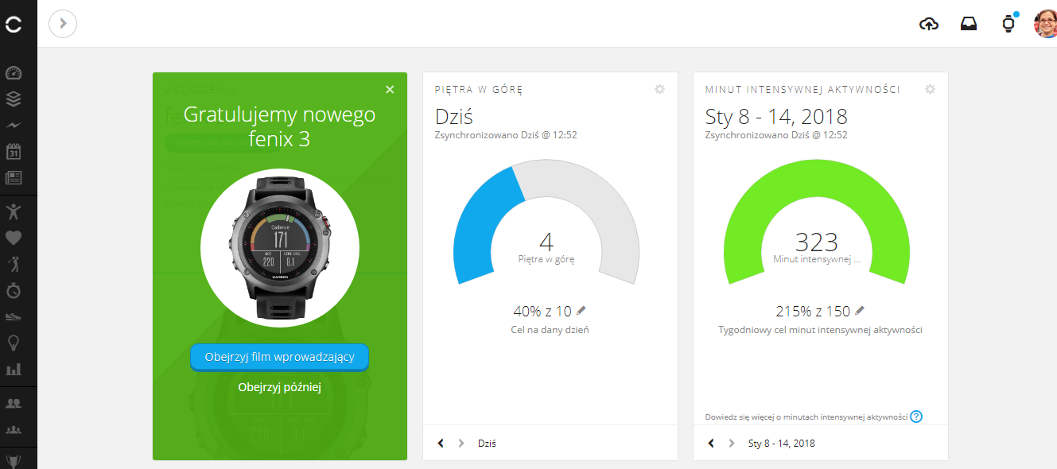Click Tygodniowy cel minut intensywnej aktywności label
Viewport: 1057px width, 469px height.
[820, 329]
